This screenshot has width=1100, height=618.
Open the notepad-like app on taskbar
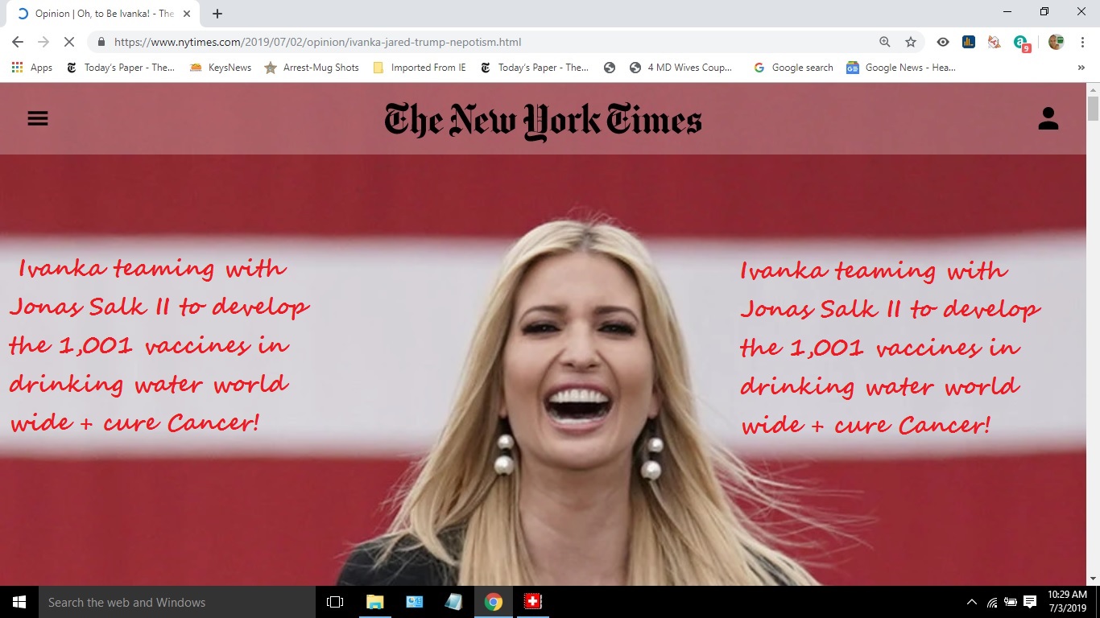pos(453,602)
